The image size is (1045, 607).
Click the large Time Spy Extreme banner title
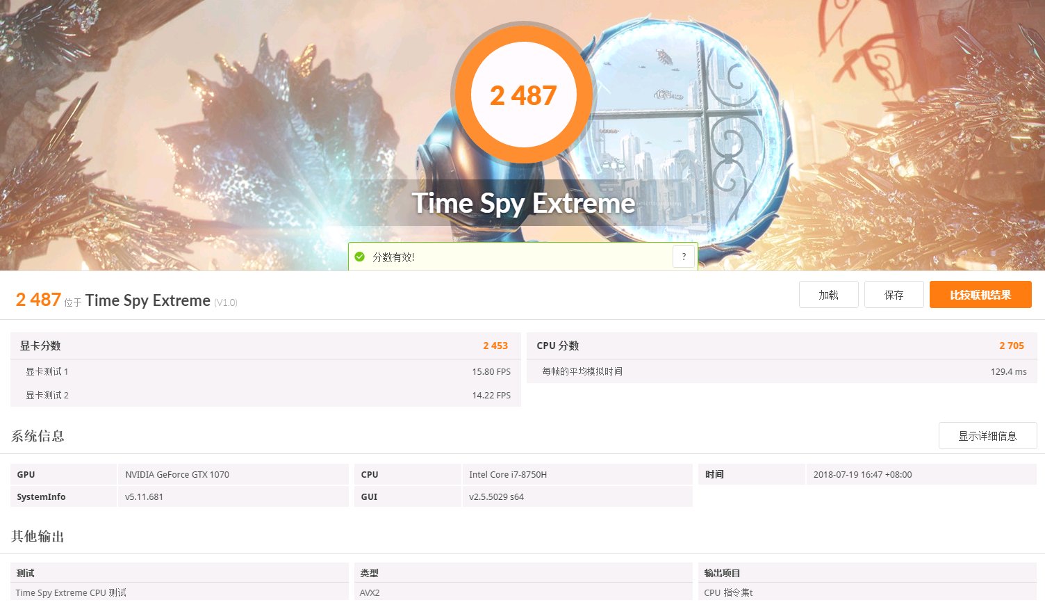[523, 203]
